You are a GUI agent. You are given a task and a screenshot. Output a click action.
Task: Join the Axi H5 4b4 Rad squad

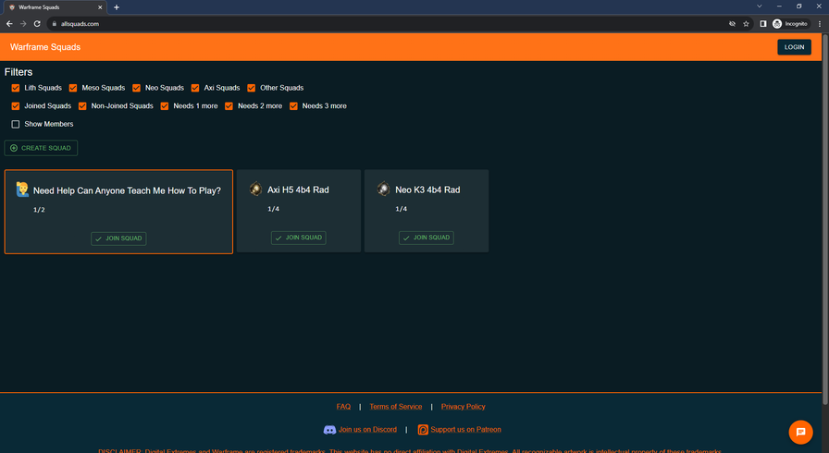click(x=299, y=238)
